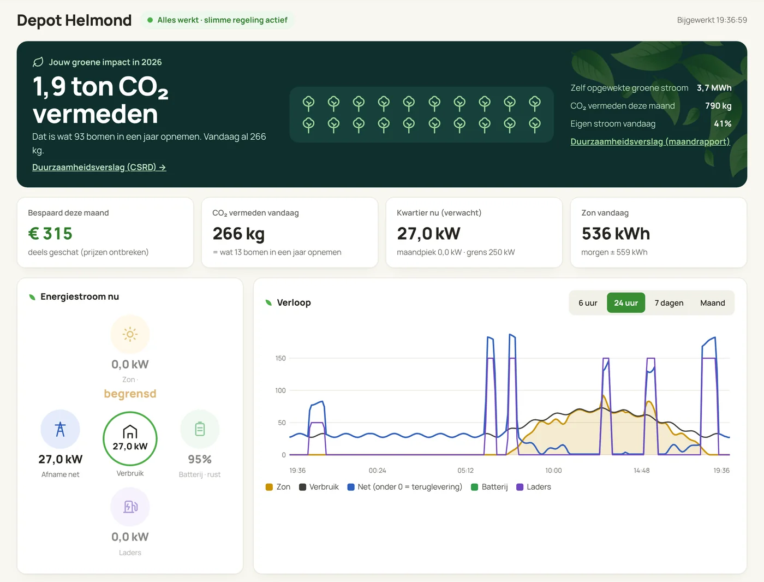Click maandpiek 0,0 kW · grens 250 kW text
764x582 pixels.
click(x=456, y=252)
